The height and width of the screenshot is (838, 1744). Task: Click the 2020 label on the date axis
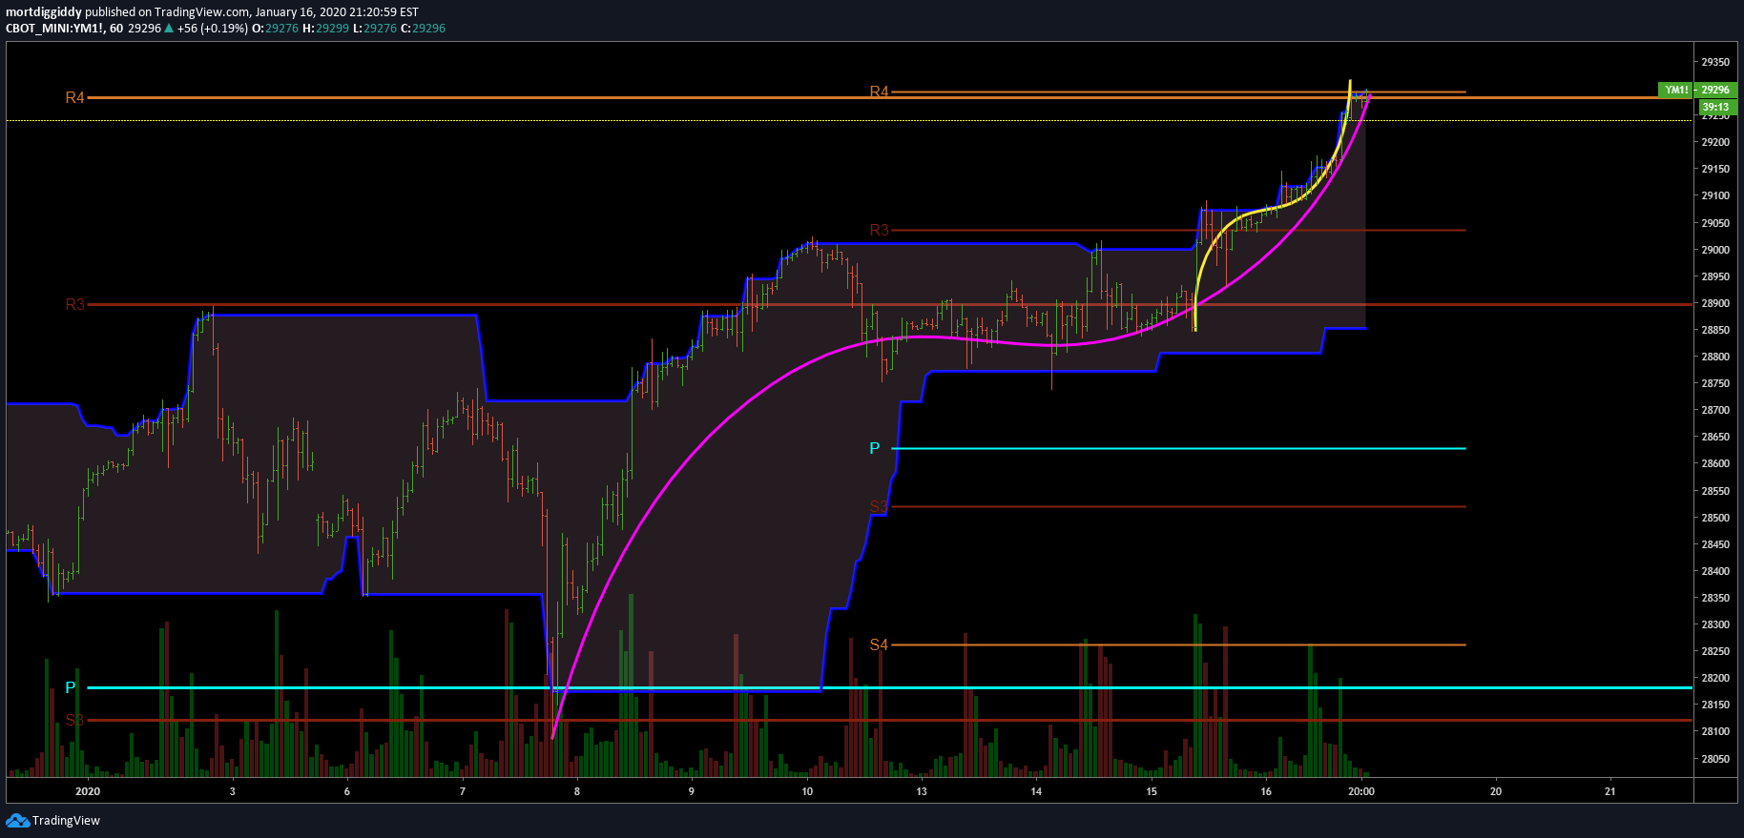coord(88,791)
